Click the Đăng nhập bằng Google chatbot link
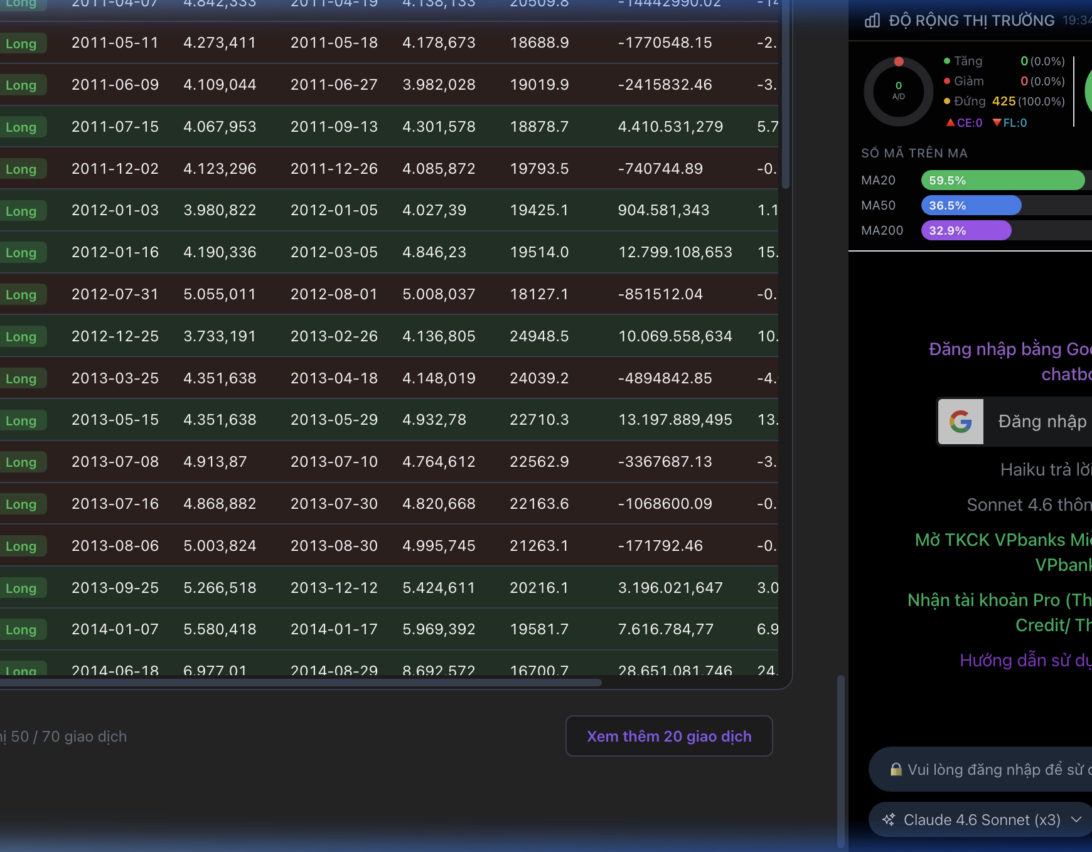 (x=1010, y=361)
